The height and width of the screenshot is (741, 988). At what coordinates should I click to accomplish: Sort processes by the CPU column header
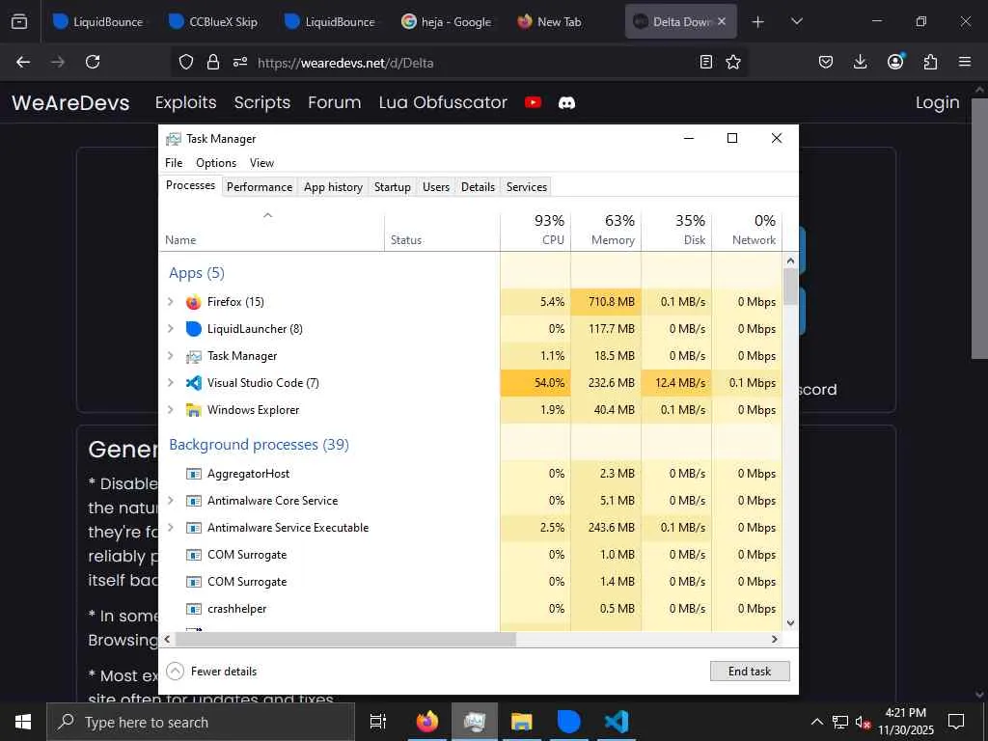click(x=535, y=230)
